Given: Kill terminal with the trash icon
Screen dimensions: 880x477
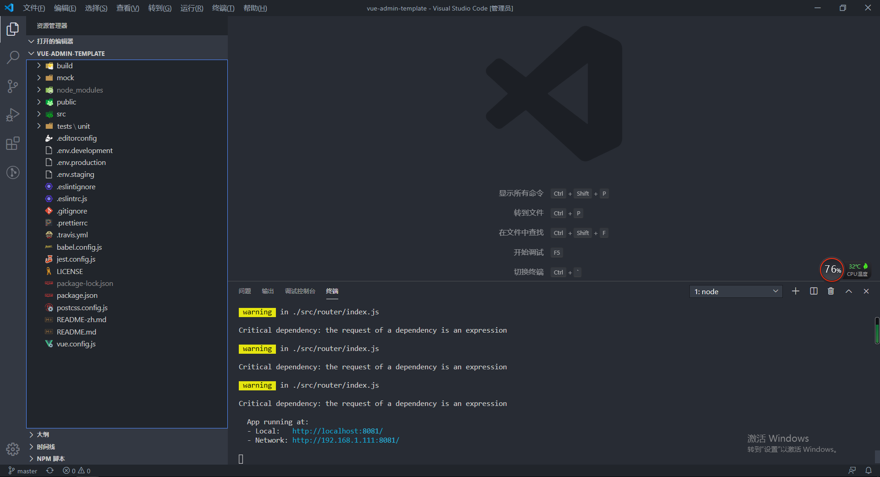Looking at the screenshot, I should point(831,291).
